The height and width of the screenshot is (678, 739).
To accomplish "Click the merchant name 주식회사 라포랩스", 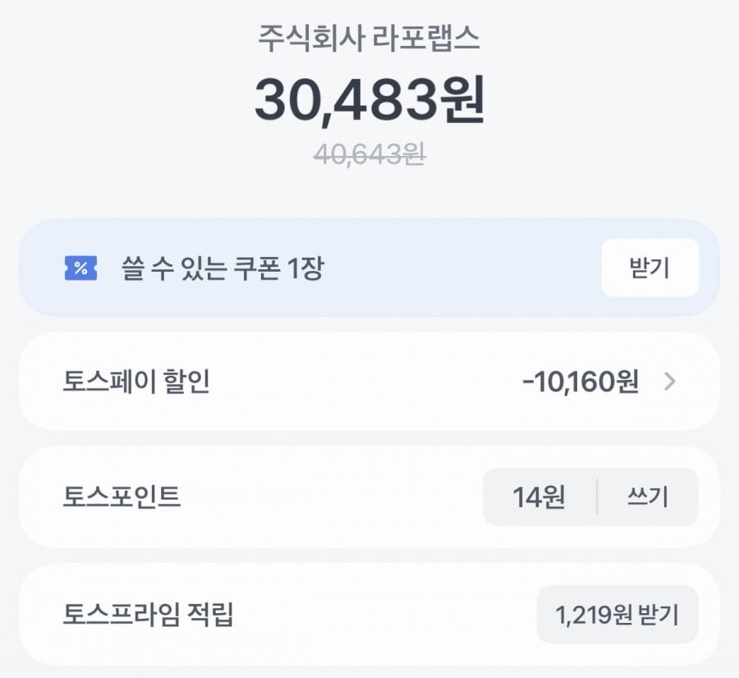I will click(x=369, y=40).
